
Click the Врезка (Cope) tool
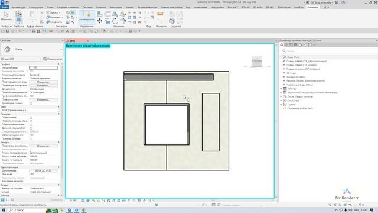coord(53,12)
